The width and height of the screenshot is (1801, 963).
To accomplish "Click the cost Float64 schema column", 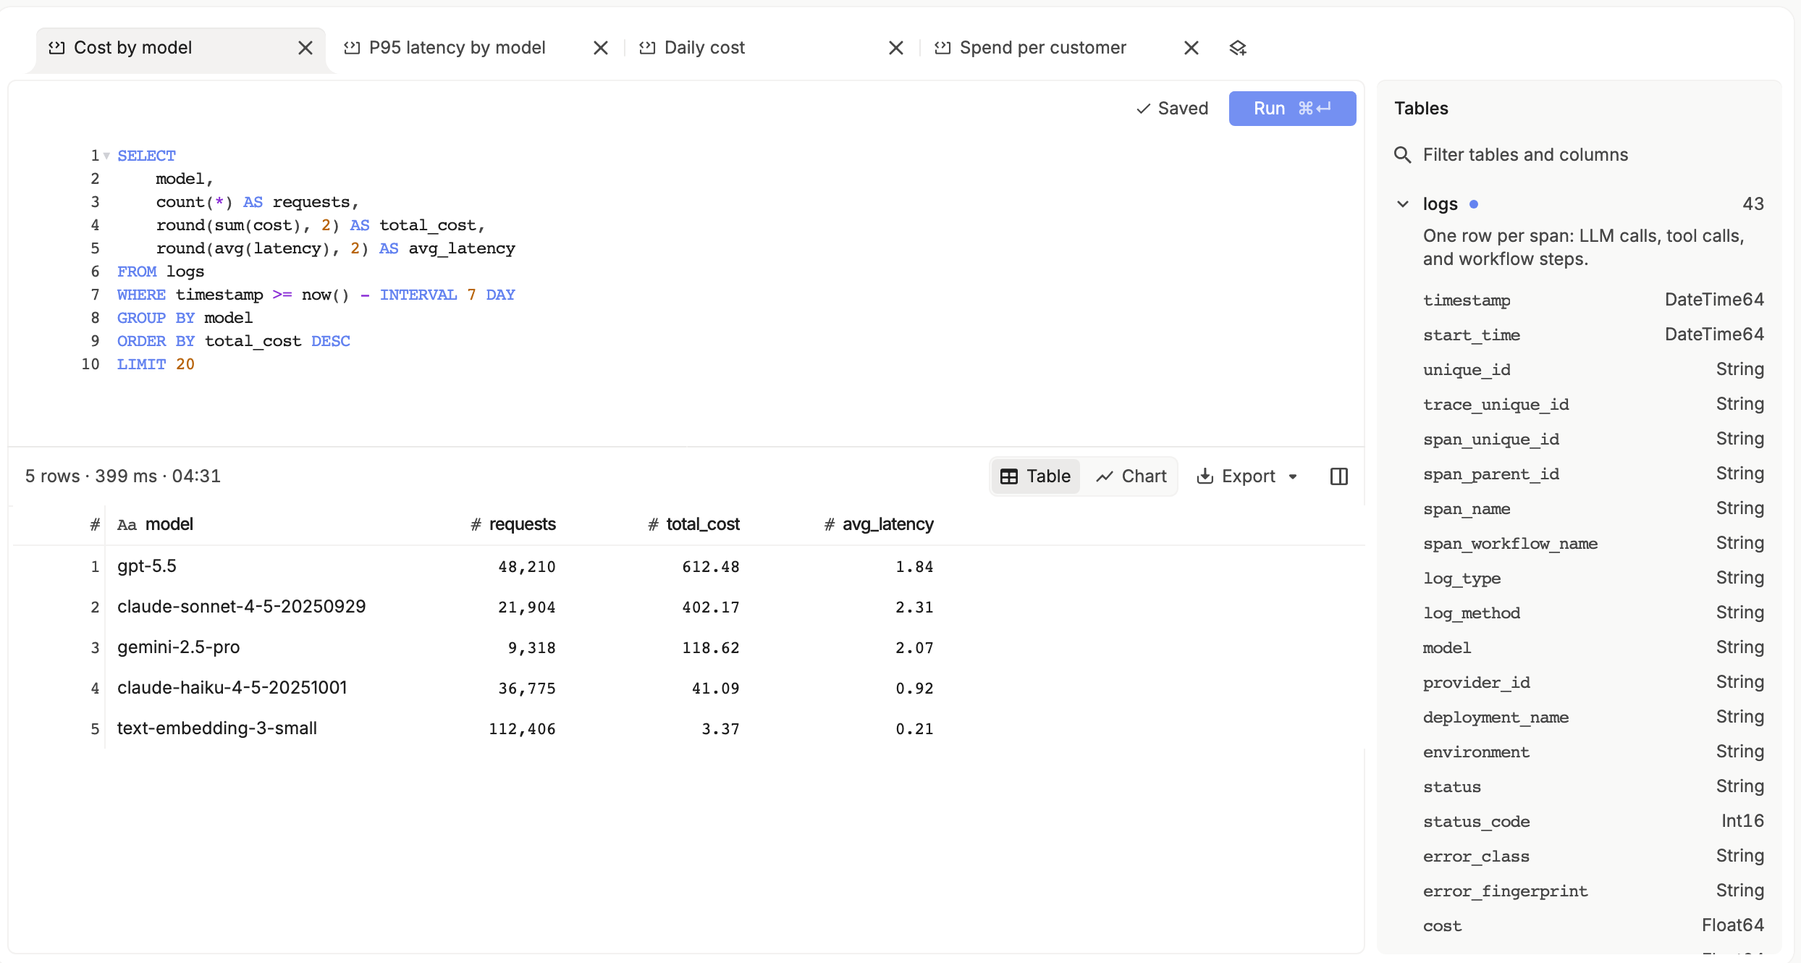I will tap(1593, 925).
